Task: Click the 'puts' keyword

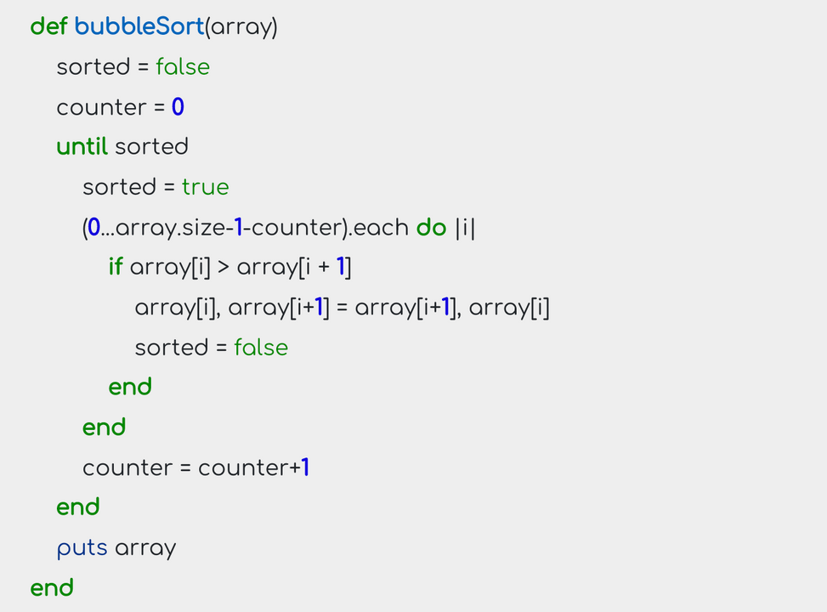Action: click(x=82, y=549)
